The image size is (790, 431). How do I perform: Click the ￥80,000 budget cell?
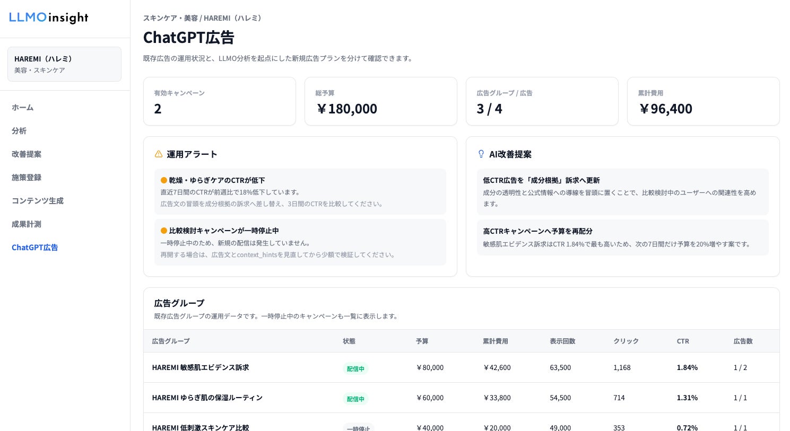pyautogui.click(x=430, y=367)
